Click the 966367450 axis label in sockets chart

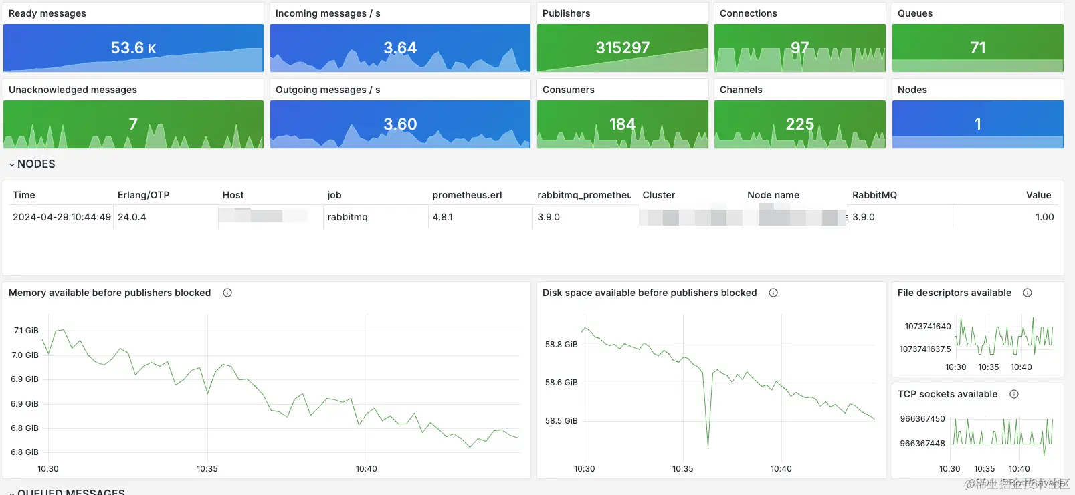pyautogui.click(x=922, y=419)
